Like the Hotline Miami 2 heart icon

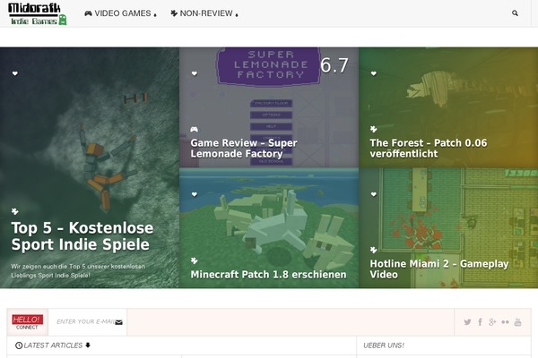[374, 194]
